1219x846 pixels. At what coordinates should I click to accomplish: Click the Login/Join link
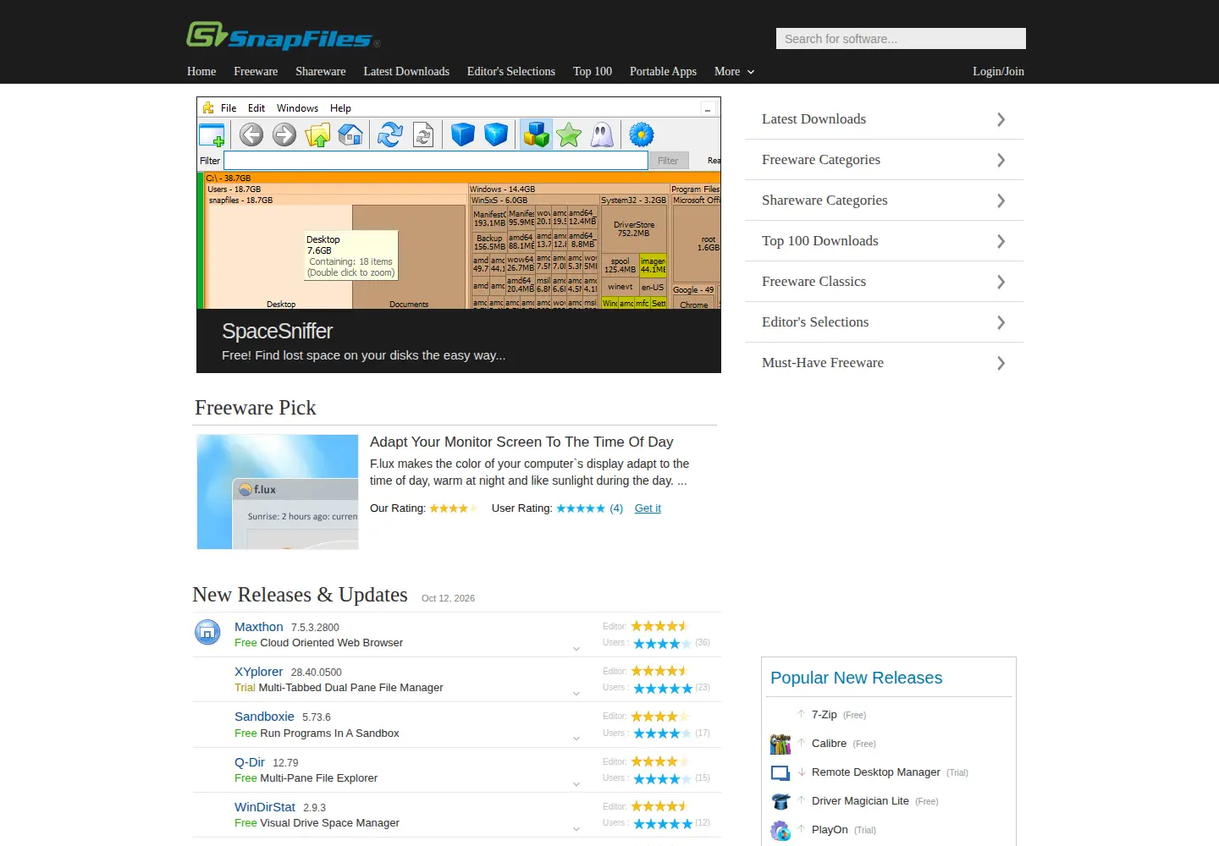998,71
